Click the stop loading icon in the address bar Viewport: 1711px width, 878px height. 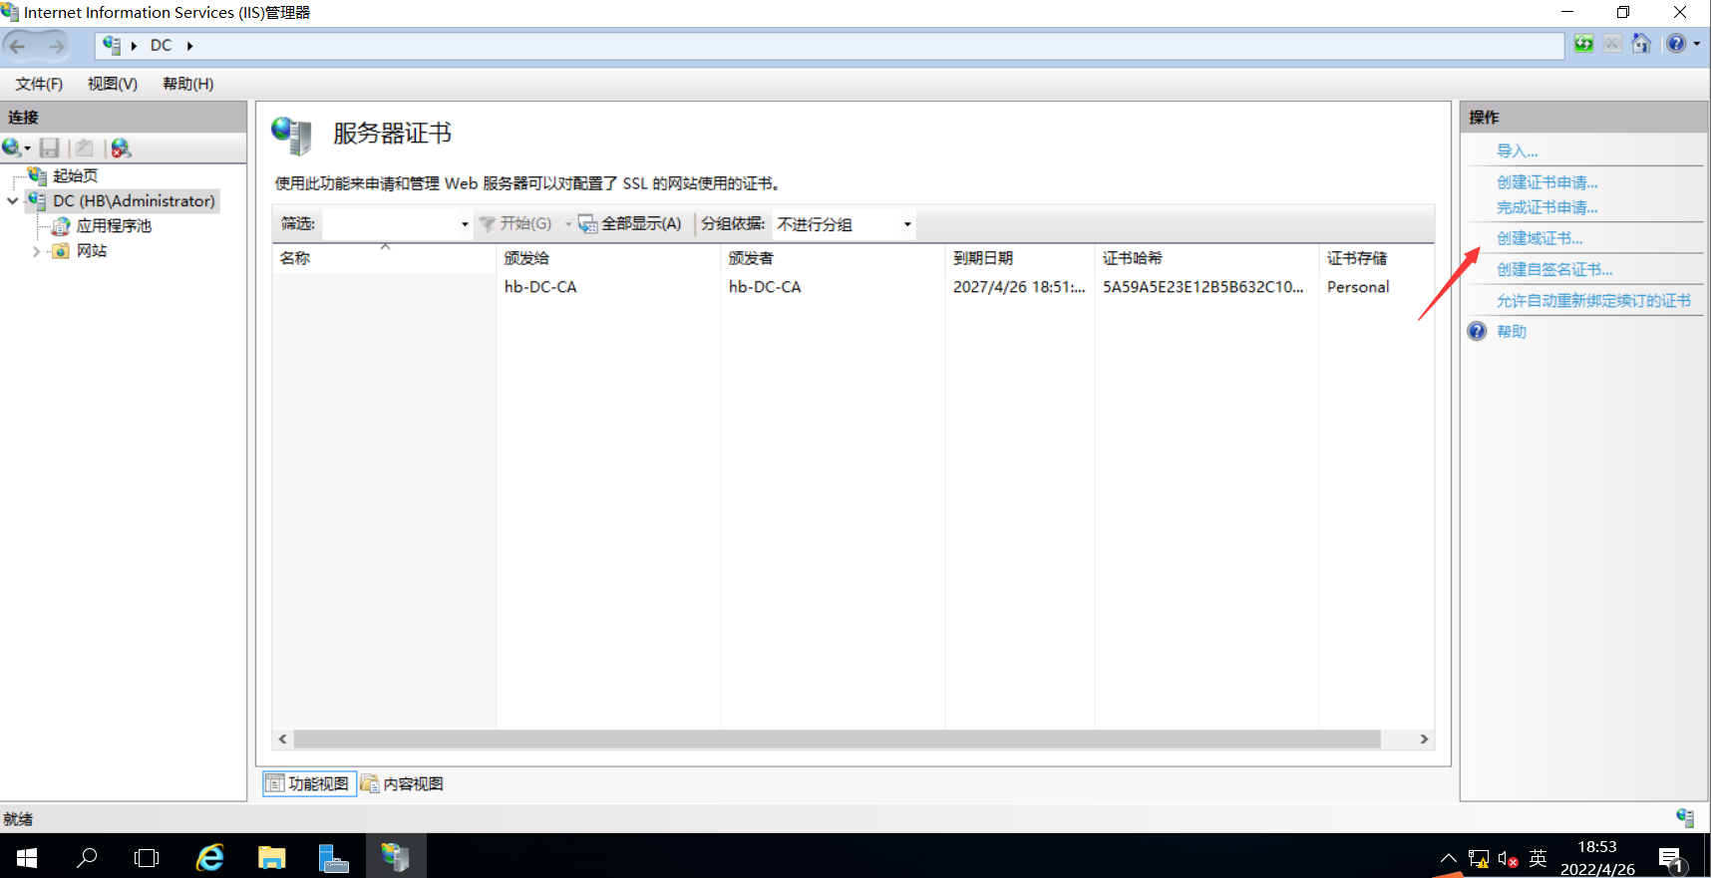pos(1612,44)
